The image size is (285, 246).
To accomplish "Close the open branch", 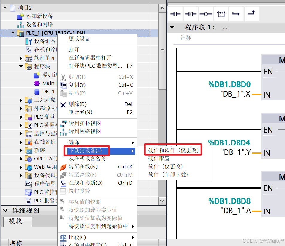I will point(251,14).
